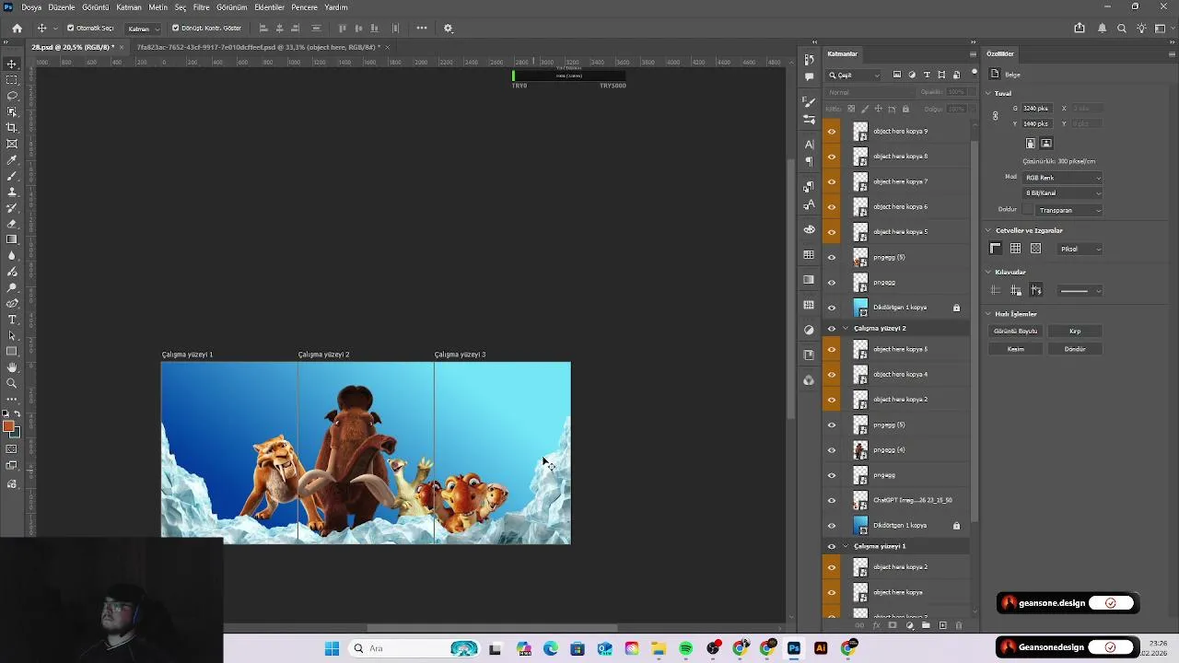Hide the pngegg (4) layer

pos(832,449)
